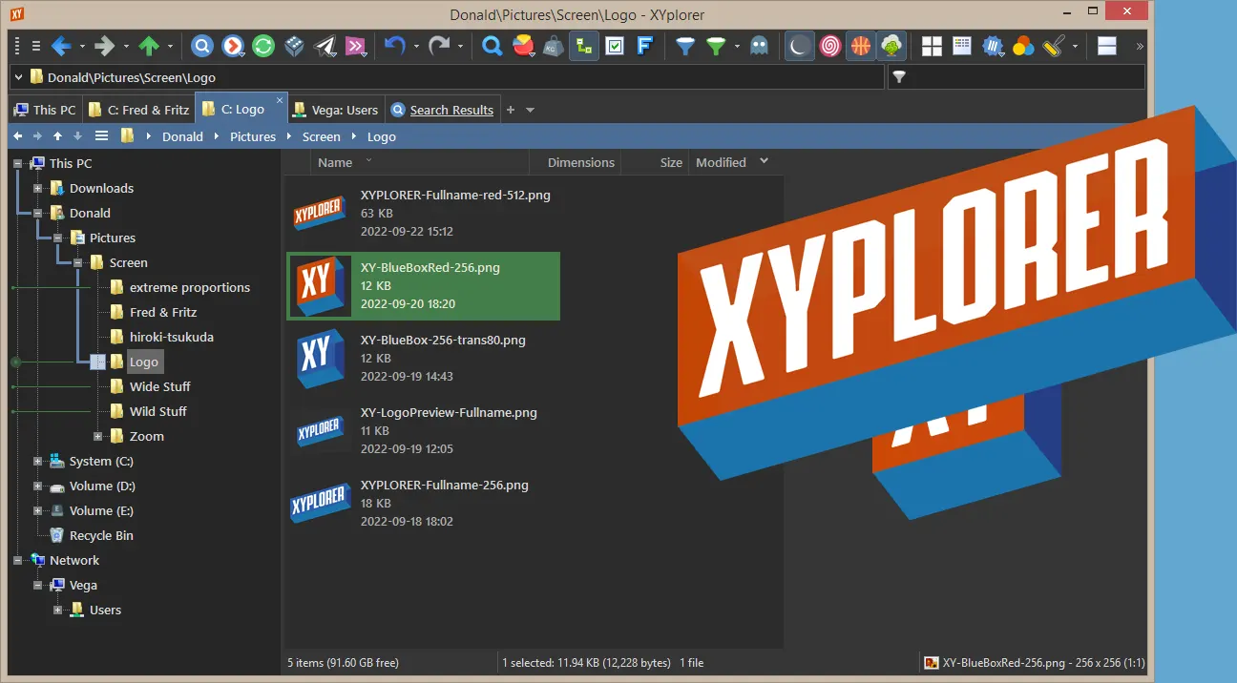
Task: Click the weight icon in the toolbar
Action: click(x=554, y=46)
